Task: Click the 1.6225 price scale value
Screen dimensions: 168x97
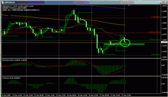Action: (164, 34)
